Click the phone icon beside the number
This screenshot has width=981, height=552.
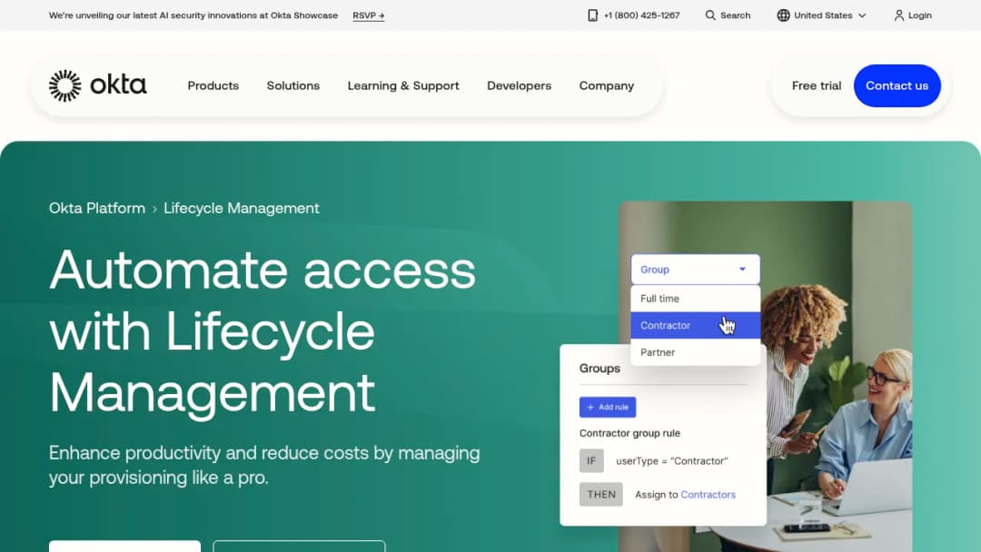tap(592, 15)
